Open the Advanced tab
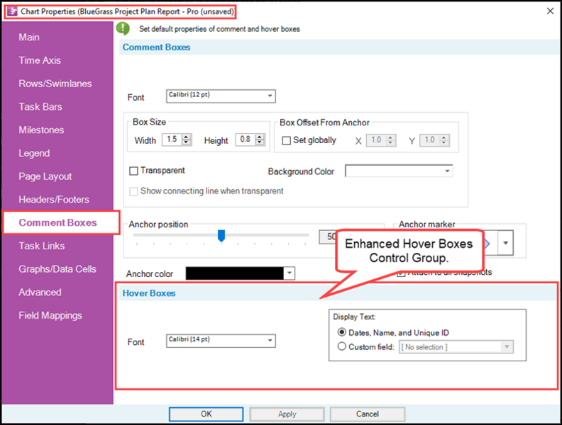 coord(40,293)
